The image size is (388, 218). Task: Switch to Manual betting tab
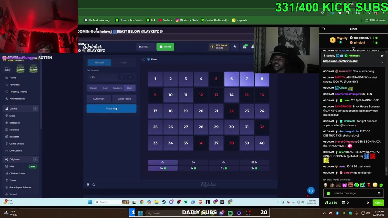[99, 63]
